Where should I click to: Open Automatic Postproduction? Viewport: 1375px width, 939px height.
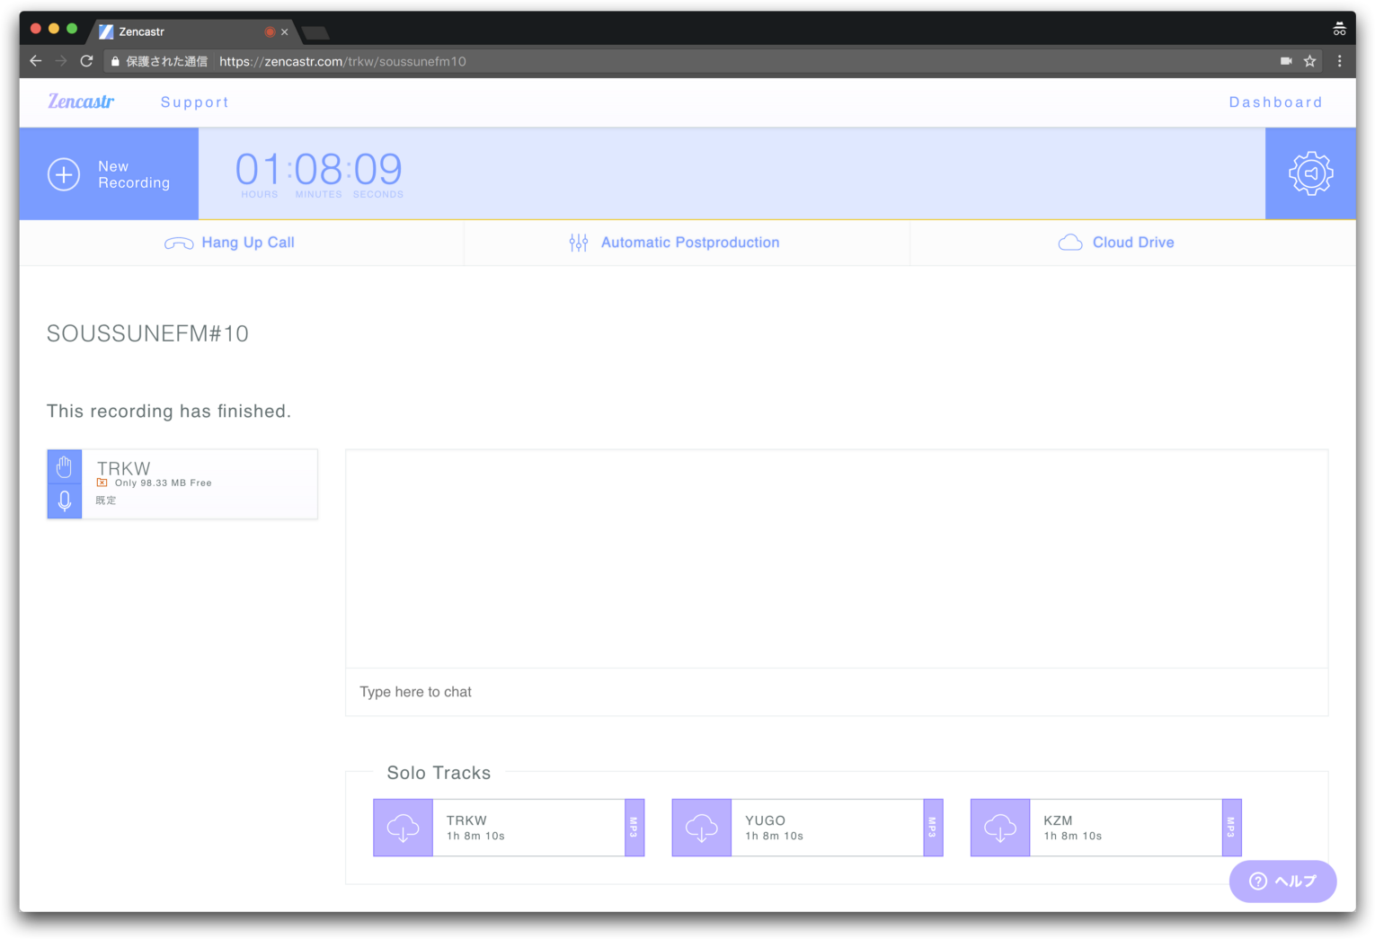point(674,243)
